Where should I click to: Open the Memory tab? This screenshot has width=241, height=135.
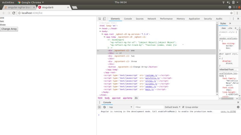coord(180,19)
